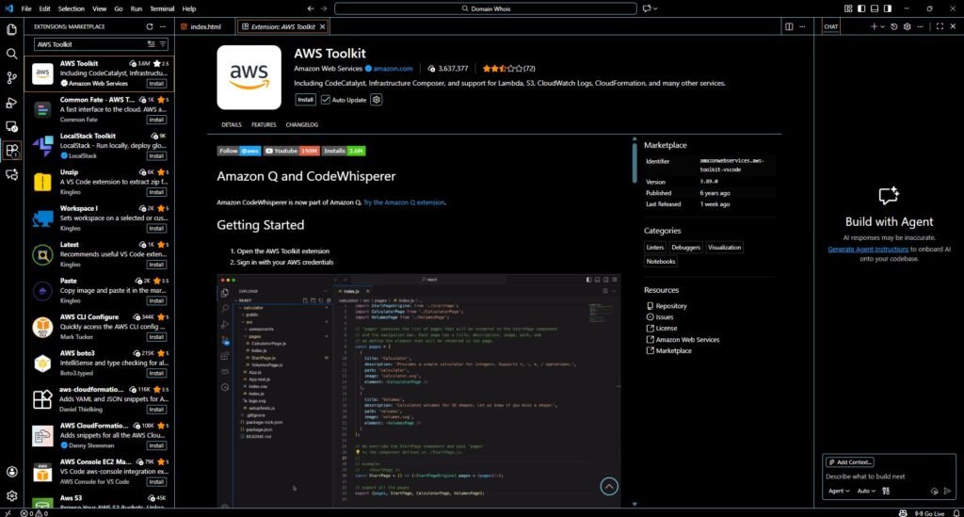Configure chat tools icon
Screen dimensions: 964x517
[886, 491]
